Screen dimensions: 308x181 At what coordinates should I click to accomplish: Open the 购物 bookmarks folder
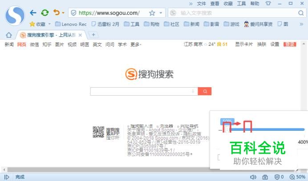coord(151,24)
